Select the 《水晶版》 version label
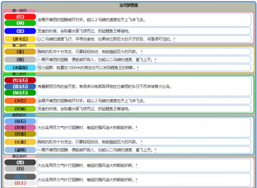The image size is (257, 188). click(20, 68)
